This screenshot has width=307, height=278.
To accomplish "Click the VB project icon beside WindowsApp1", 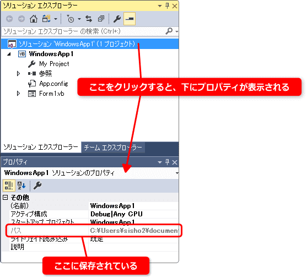I will [22, 54].
